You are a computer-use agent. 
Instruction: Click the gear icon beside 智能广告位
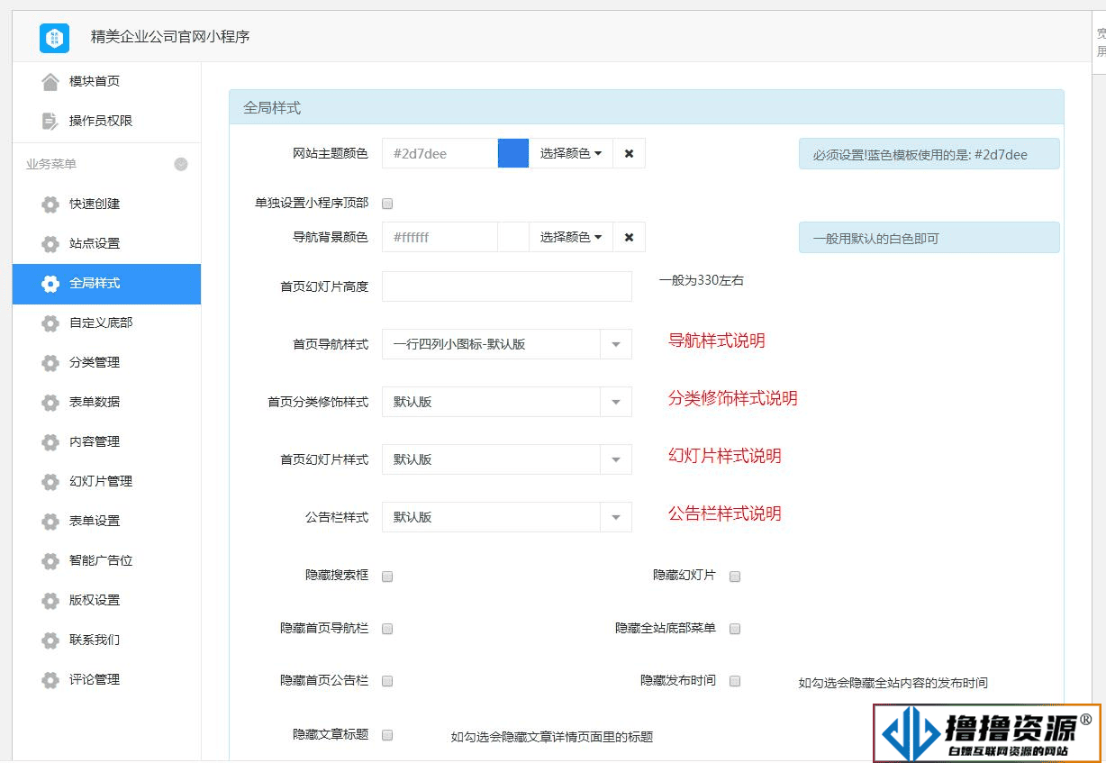coord(50,560)
